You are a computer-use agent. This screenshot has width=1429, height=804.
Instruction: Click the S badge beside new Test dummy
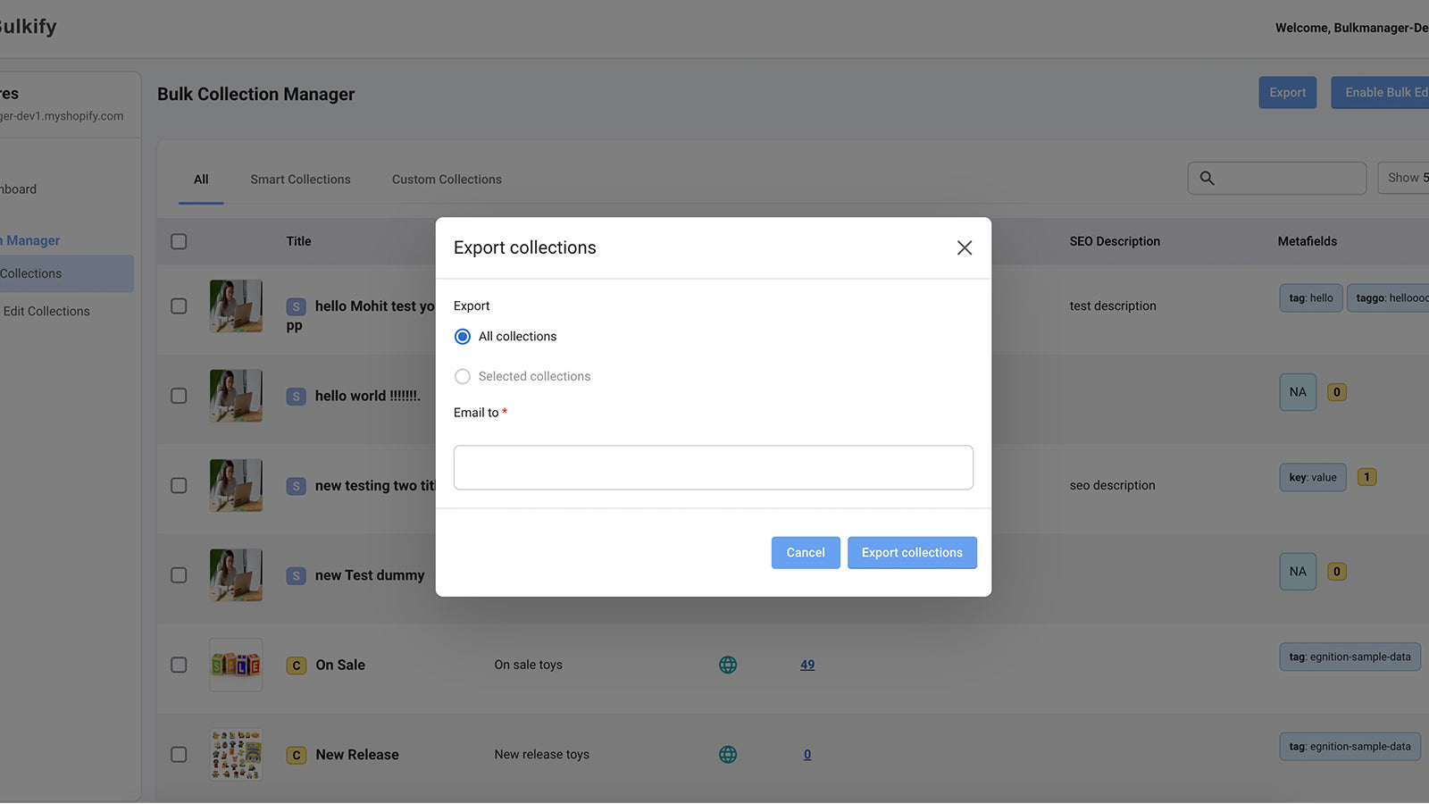297,576
